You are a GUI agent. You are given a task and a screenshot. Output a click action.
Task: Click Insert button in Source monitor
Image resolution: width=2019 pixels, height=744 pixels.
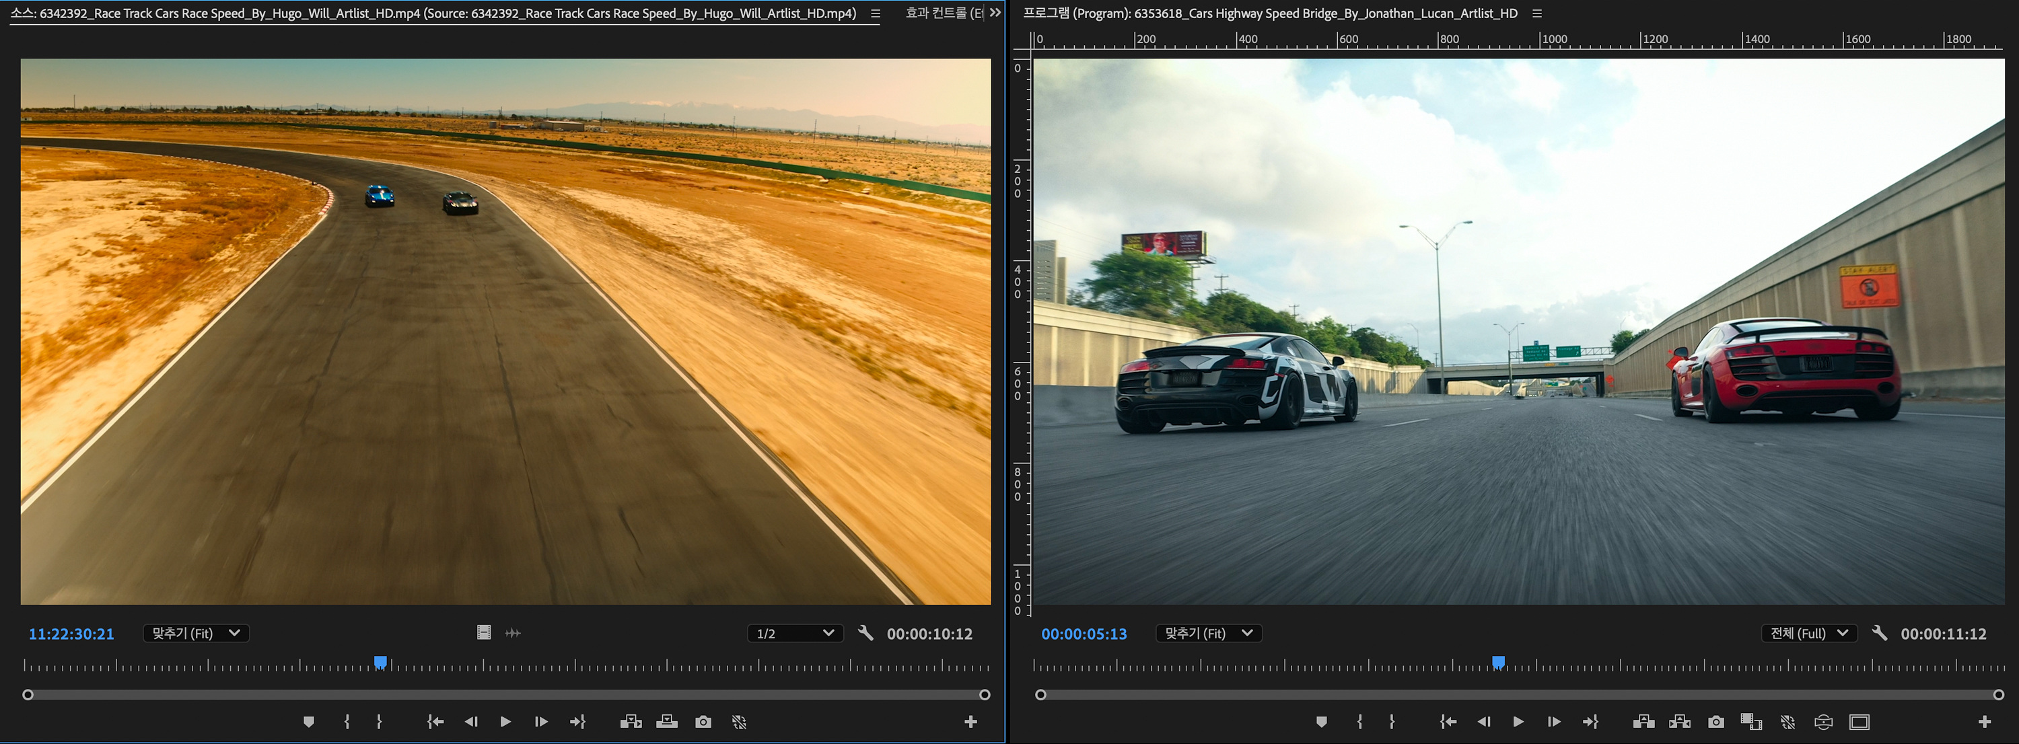pos(631,721)
